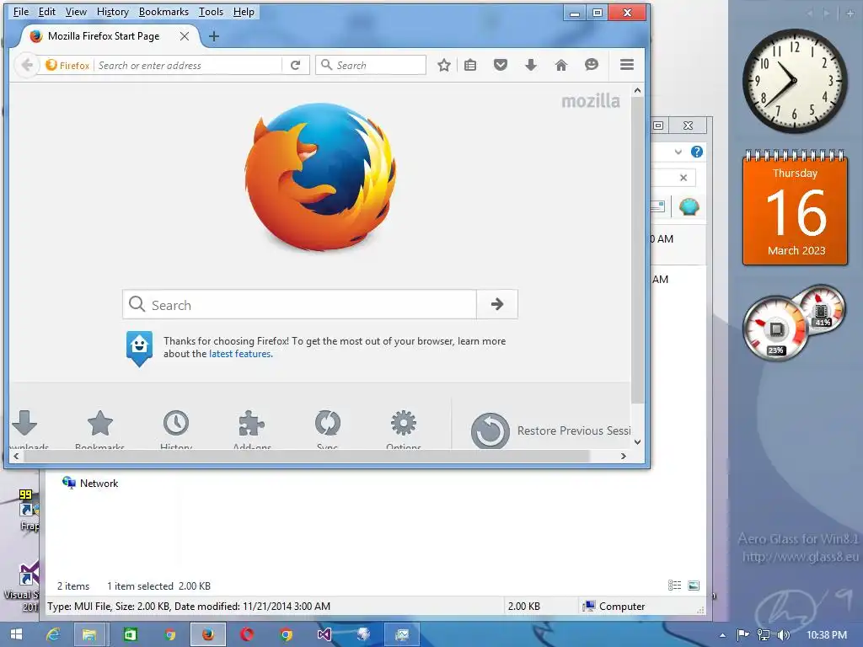Click the seashell icon in Explorer toolbar
The image size is (863, 647).
pyautogui.click(x=689, y=207)
